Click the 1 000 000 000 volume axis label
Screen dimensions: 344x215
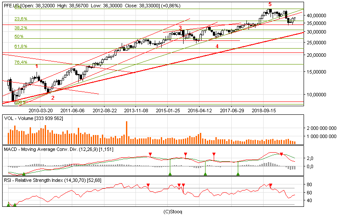321,136
